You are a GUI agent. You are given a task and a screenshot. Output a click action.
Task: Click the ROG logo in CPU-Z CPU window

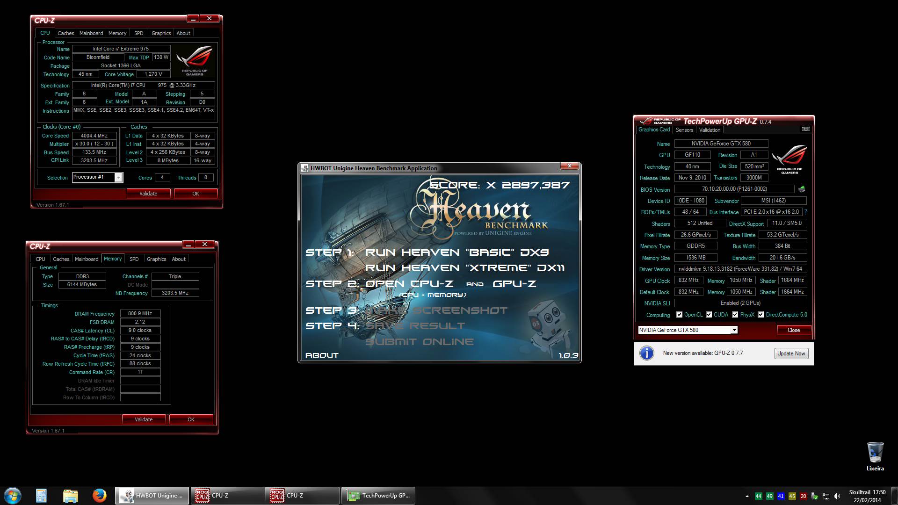click(195, 60)
